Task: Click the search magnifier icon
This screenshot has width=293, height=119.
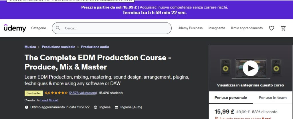Action: pos(58,28)
